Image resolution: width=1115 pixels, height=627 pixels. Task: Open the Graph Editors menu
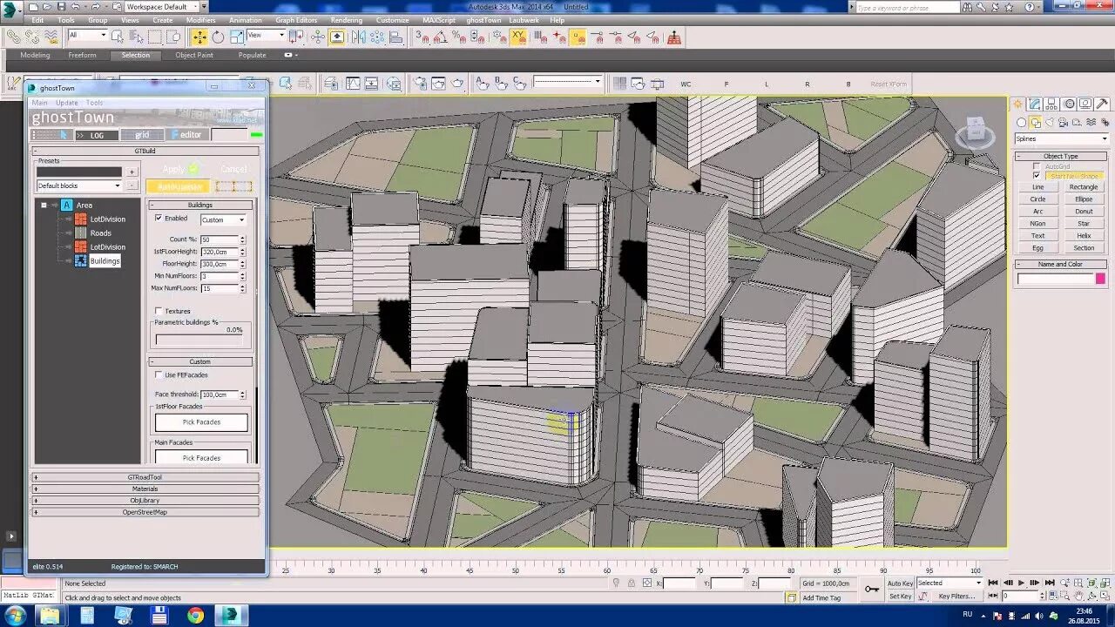296,20
